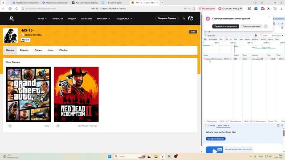The image size is (285, 160).
Task: Open a new browser tab with plus
Action: pyautogui.click(x=162, y=3)
